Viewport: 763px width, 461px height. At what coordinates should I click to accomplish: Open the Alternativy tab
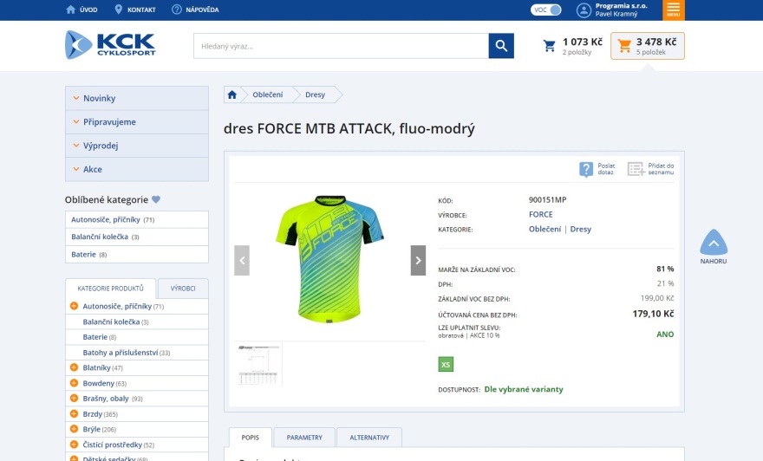pos(369,438)
